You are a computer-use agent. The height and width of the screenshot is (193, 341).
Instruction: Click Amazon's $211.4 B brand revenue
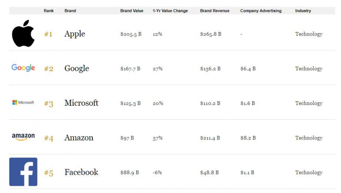click(x=210, y=138)
